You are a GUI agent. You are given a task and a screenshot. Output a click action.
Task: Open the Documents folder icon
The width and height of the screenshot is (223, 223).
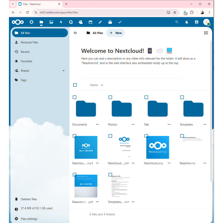pos(86,109)
